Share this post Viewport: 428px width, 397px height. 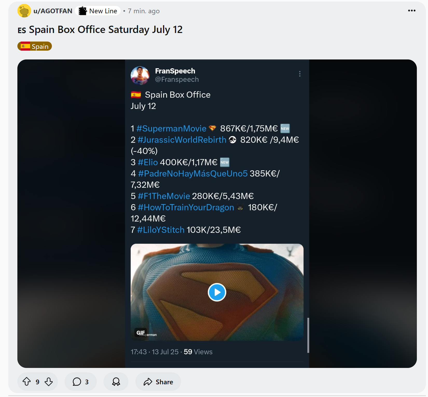(158, 382)
